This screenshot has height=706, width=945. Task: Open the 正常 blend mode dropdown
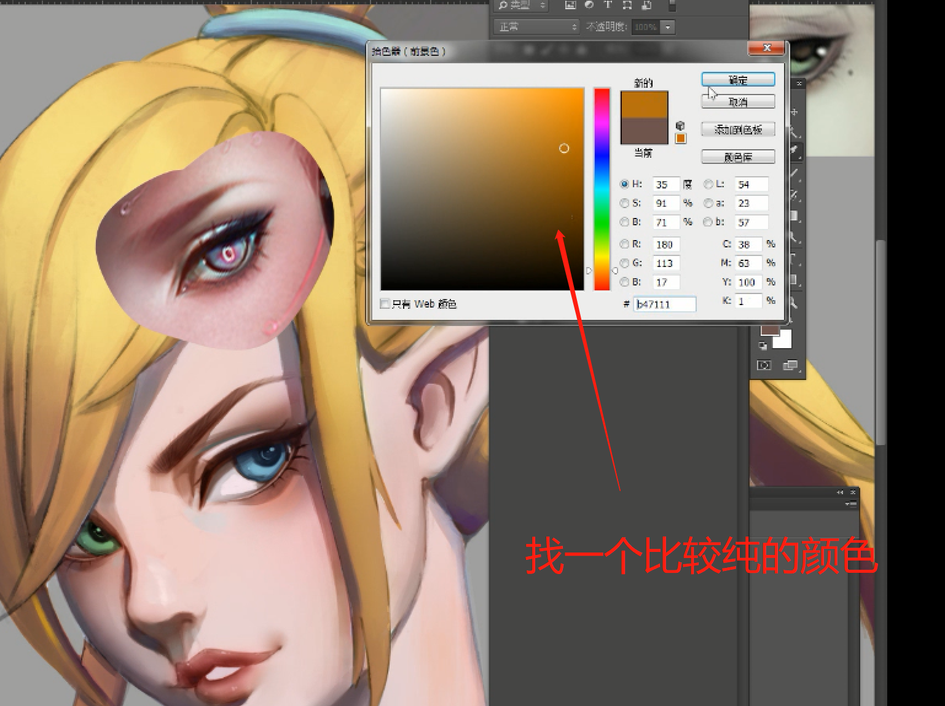tap(536, 27)
